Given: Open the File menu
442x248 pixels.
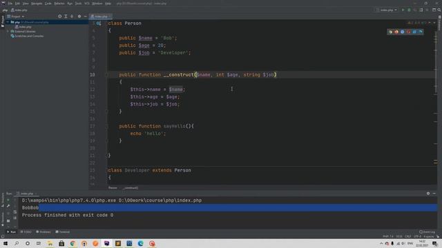Looking at the screenshot, I should pyautogui.click(x=10, y=3).
